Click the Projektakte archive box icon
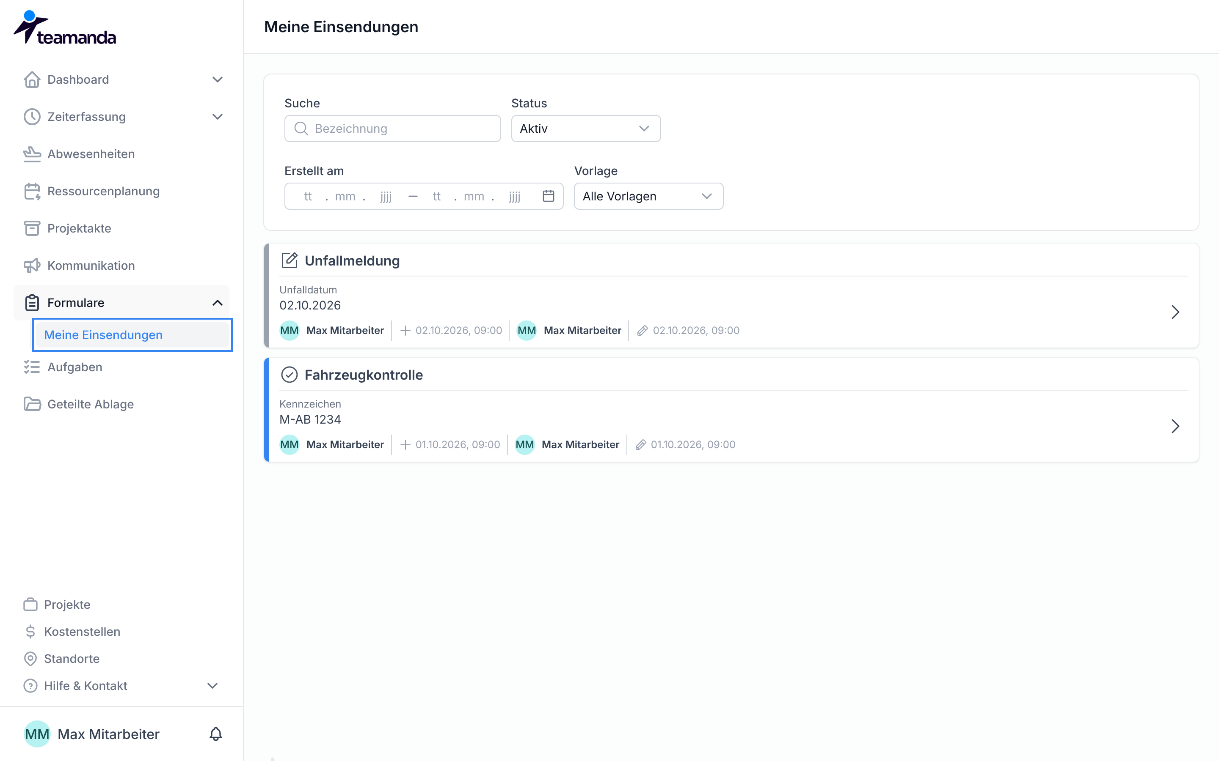This screenshot has width=1219, height=761. pos(32,228)
